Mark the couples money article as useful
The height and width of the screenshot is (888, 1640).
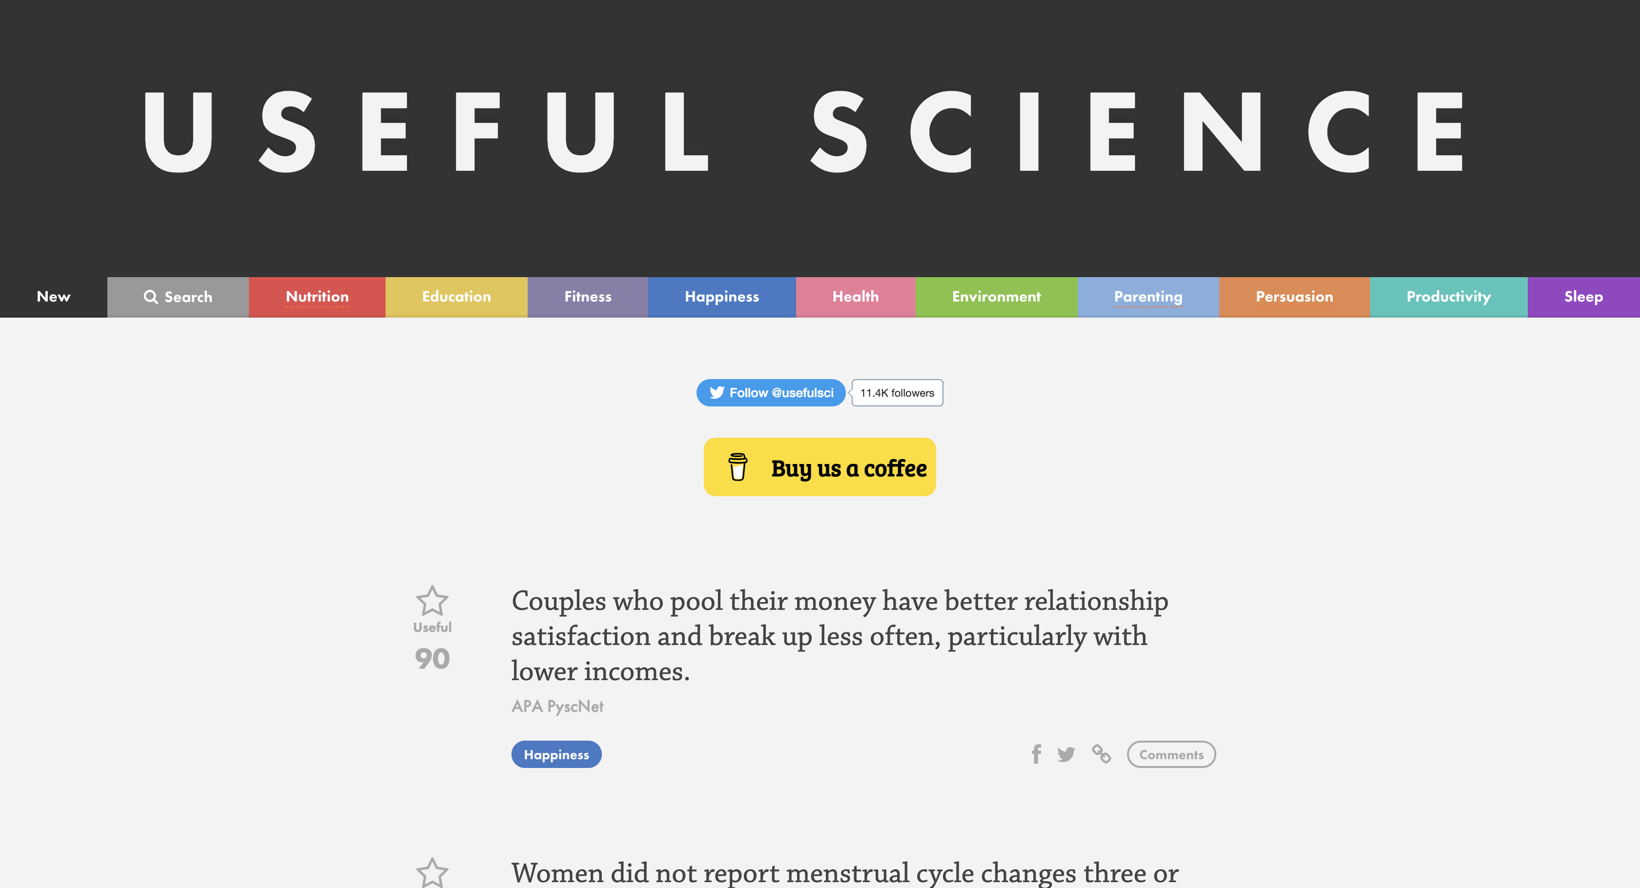(x=431, y=600)
